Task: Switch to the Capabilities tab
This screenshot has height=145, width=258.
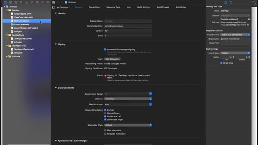Action: (x=94, y=7)
